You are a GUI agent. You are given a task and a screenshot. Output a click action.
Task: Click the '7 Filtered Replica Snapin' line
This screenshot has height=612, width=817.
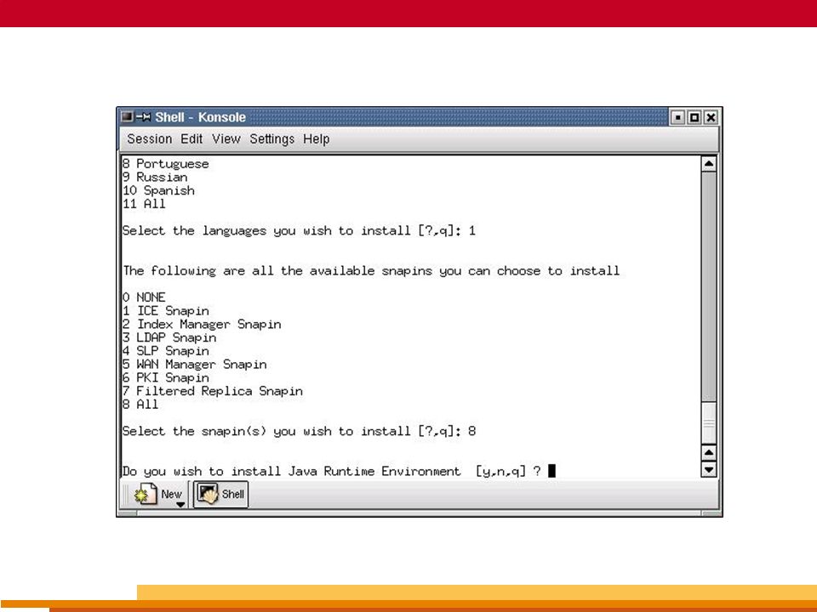(x=213, y=391)
